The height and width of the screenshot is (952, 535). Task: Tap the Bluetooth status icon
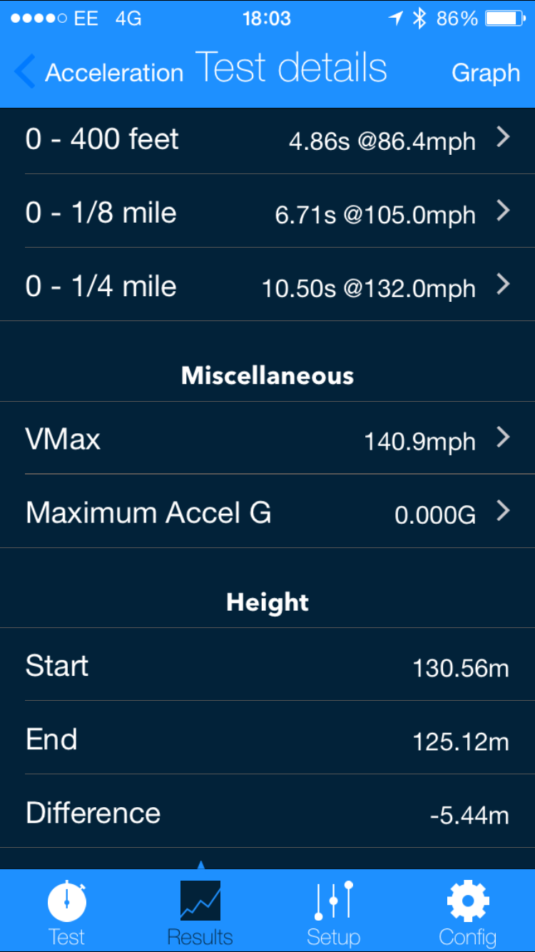point(419,19)
